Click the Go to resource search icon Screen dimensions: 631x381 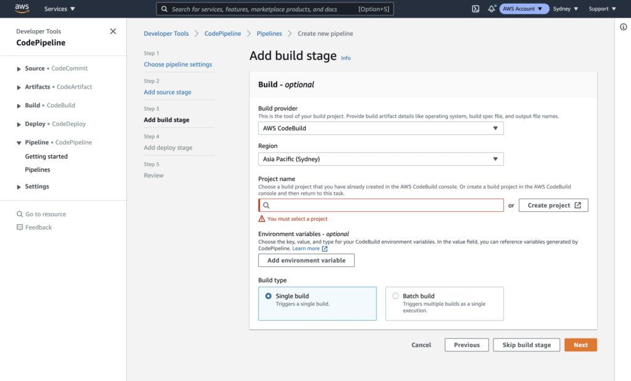click(19, 214)
